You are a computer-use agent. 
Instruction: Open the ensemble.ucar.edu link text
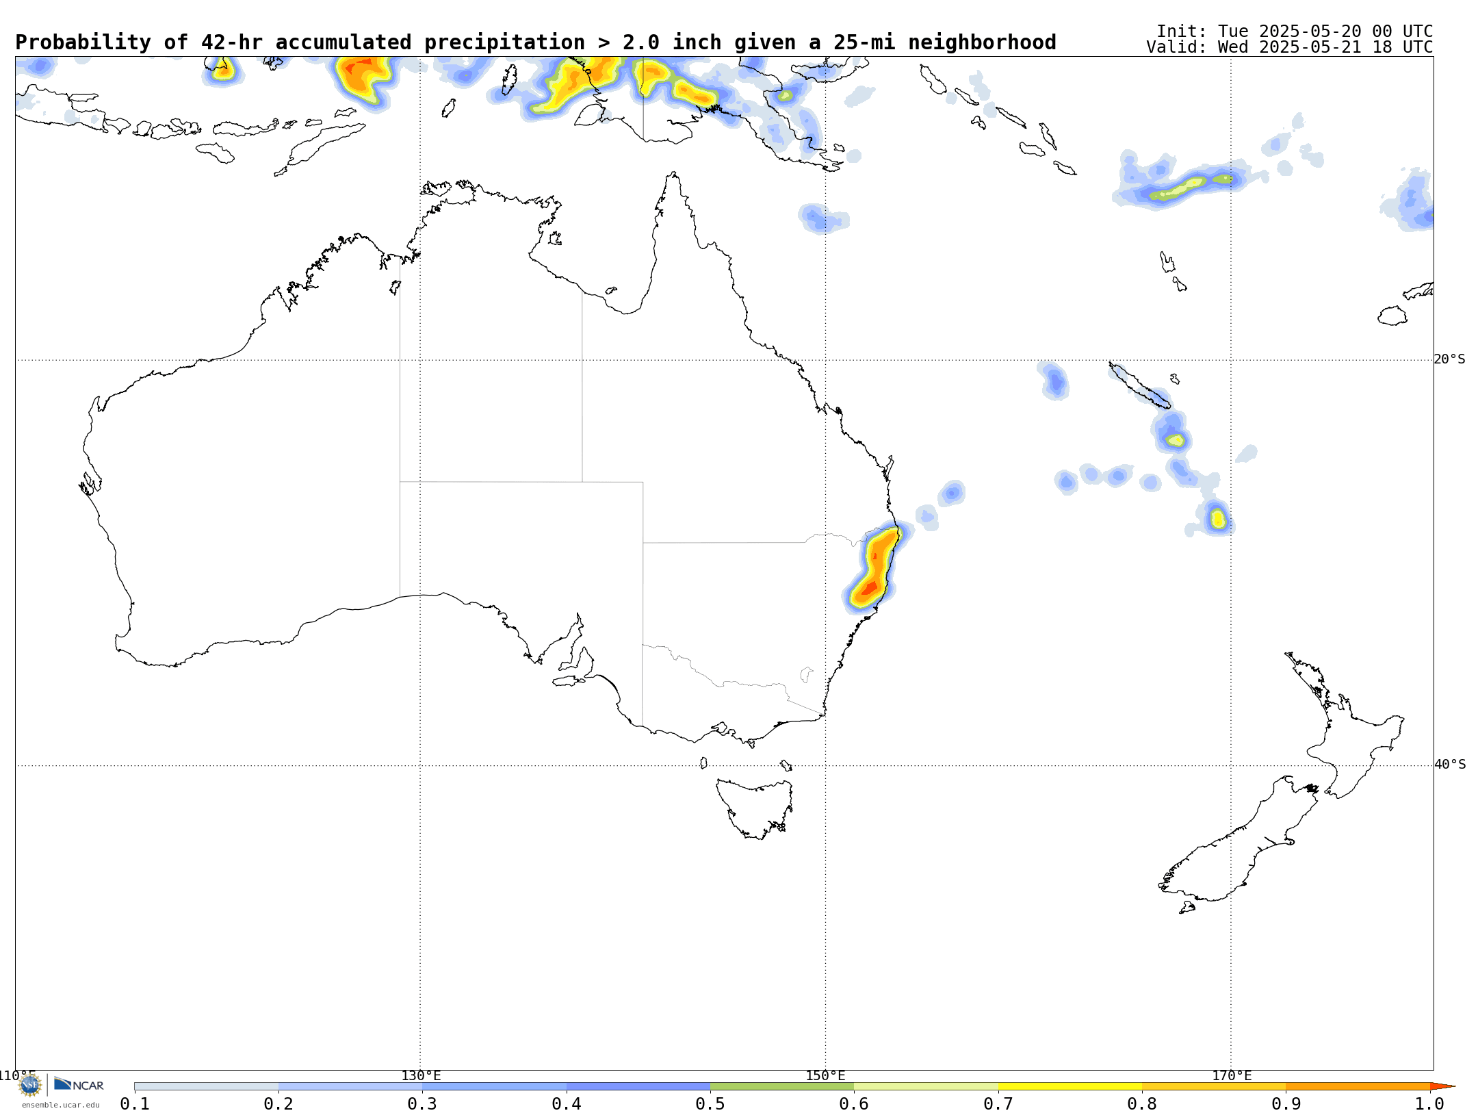click(x=61, y=1105)
